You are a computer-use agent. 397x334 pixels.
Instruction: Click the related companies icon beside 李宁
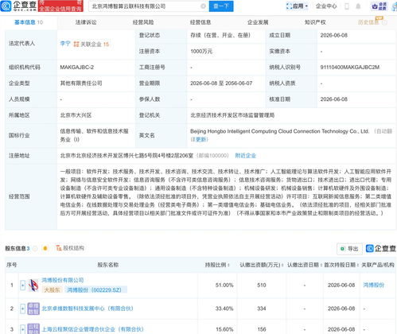76,44
